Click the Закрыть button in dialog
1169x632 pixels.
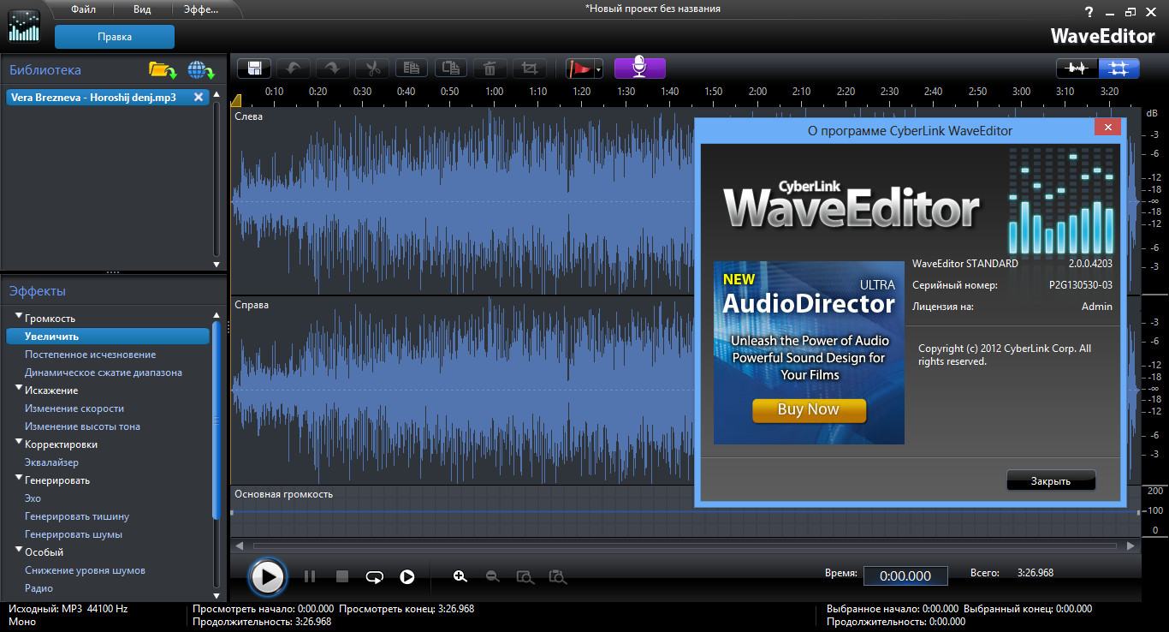(1050, 480)
